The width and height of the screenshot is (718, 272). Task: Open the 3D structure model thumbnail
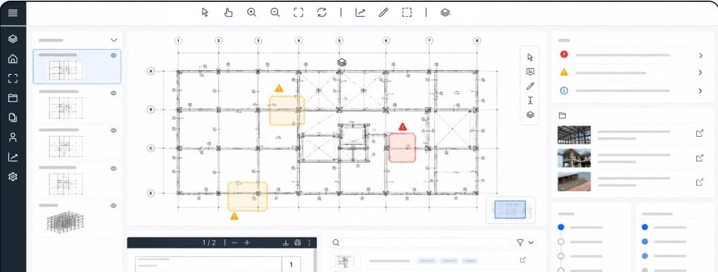(x=66, y=221)
